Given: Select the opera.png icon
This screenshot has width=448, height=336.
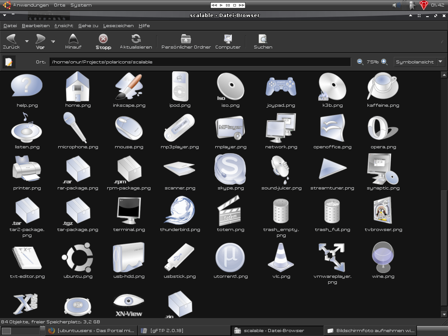Looking at the screenshot, I should (383, 128).
